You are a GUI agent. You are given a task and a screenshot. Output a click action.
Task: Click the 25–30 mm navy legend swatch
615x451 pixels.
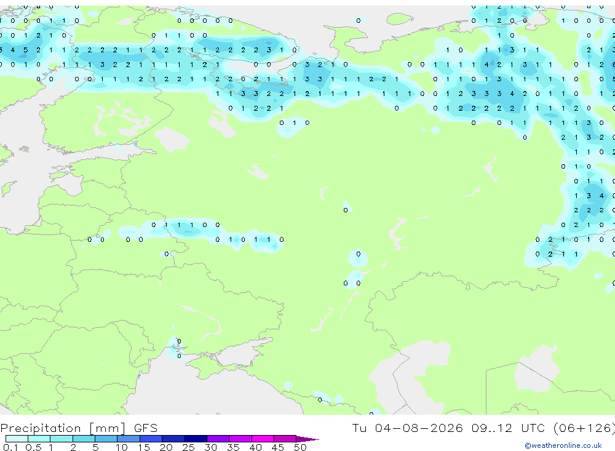[196, 439]
